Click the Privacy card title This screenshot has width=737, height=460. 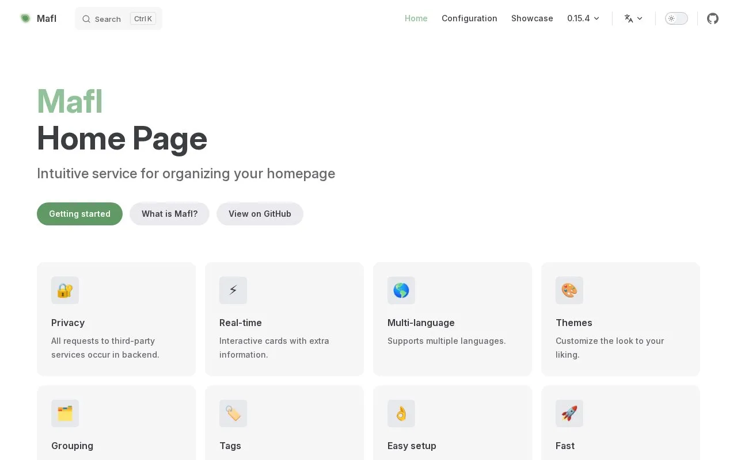coord(68,323)
